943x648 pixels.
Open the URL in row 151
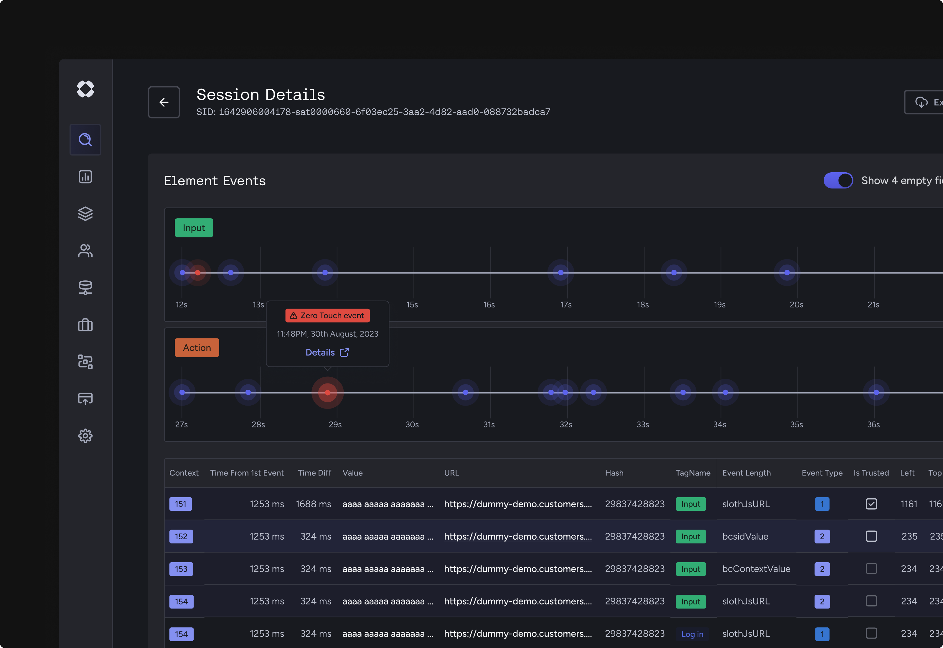point(518,504)
